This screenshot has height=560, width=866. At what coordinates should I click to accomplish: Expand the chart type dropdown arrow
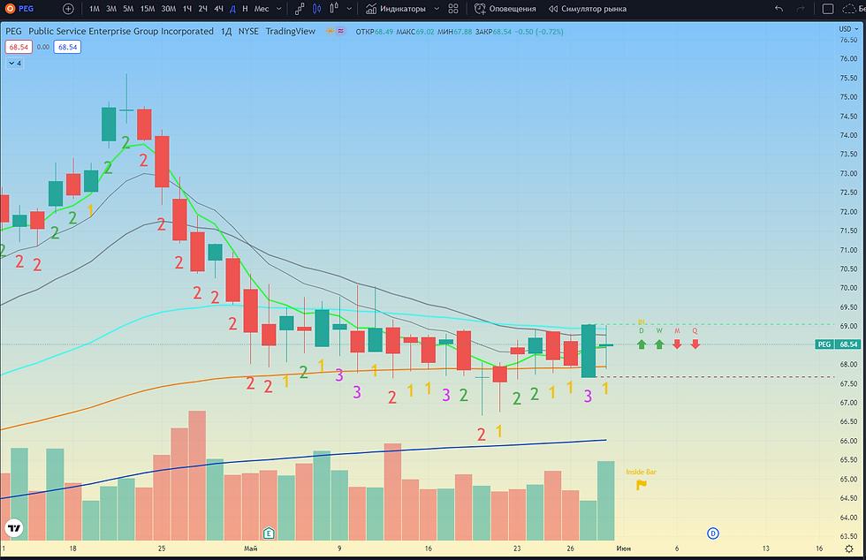pos(349,9)
